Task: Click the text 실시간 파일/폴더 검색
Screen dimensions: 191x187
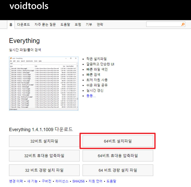Action: coord(25,50)
